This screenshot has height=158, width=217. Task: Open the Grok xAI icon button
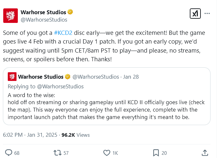coord(195,14)
